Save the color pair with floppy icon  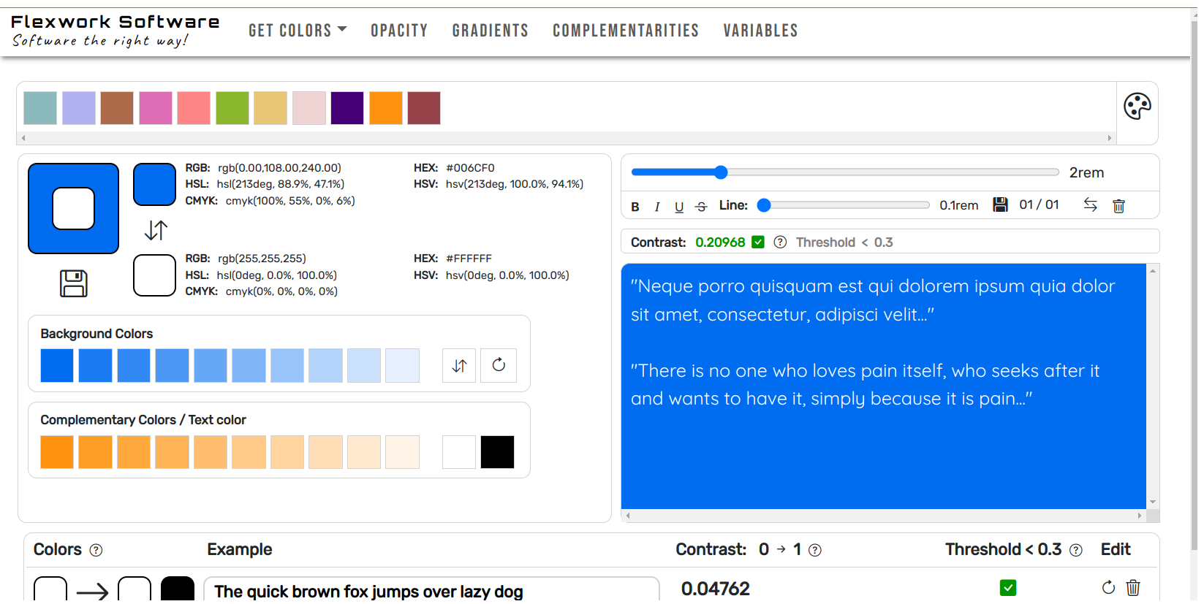click(x=73, y=283)
